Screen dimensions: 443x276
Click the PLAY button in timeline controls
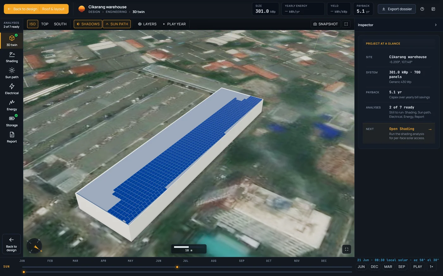pos(418,267)
